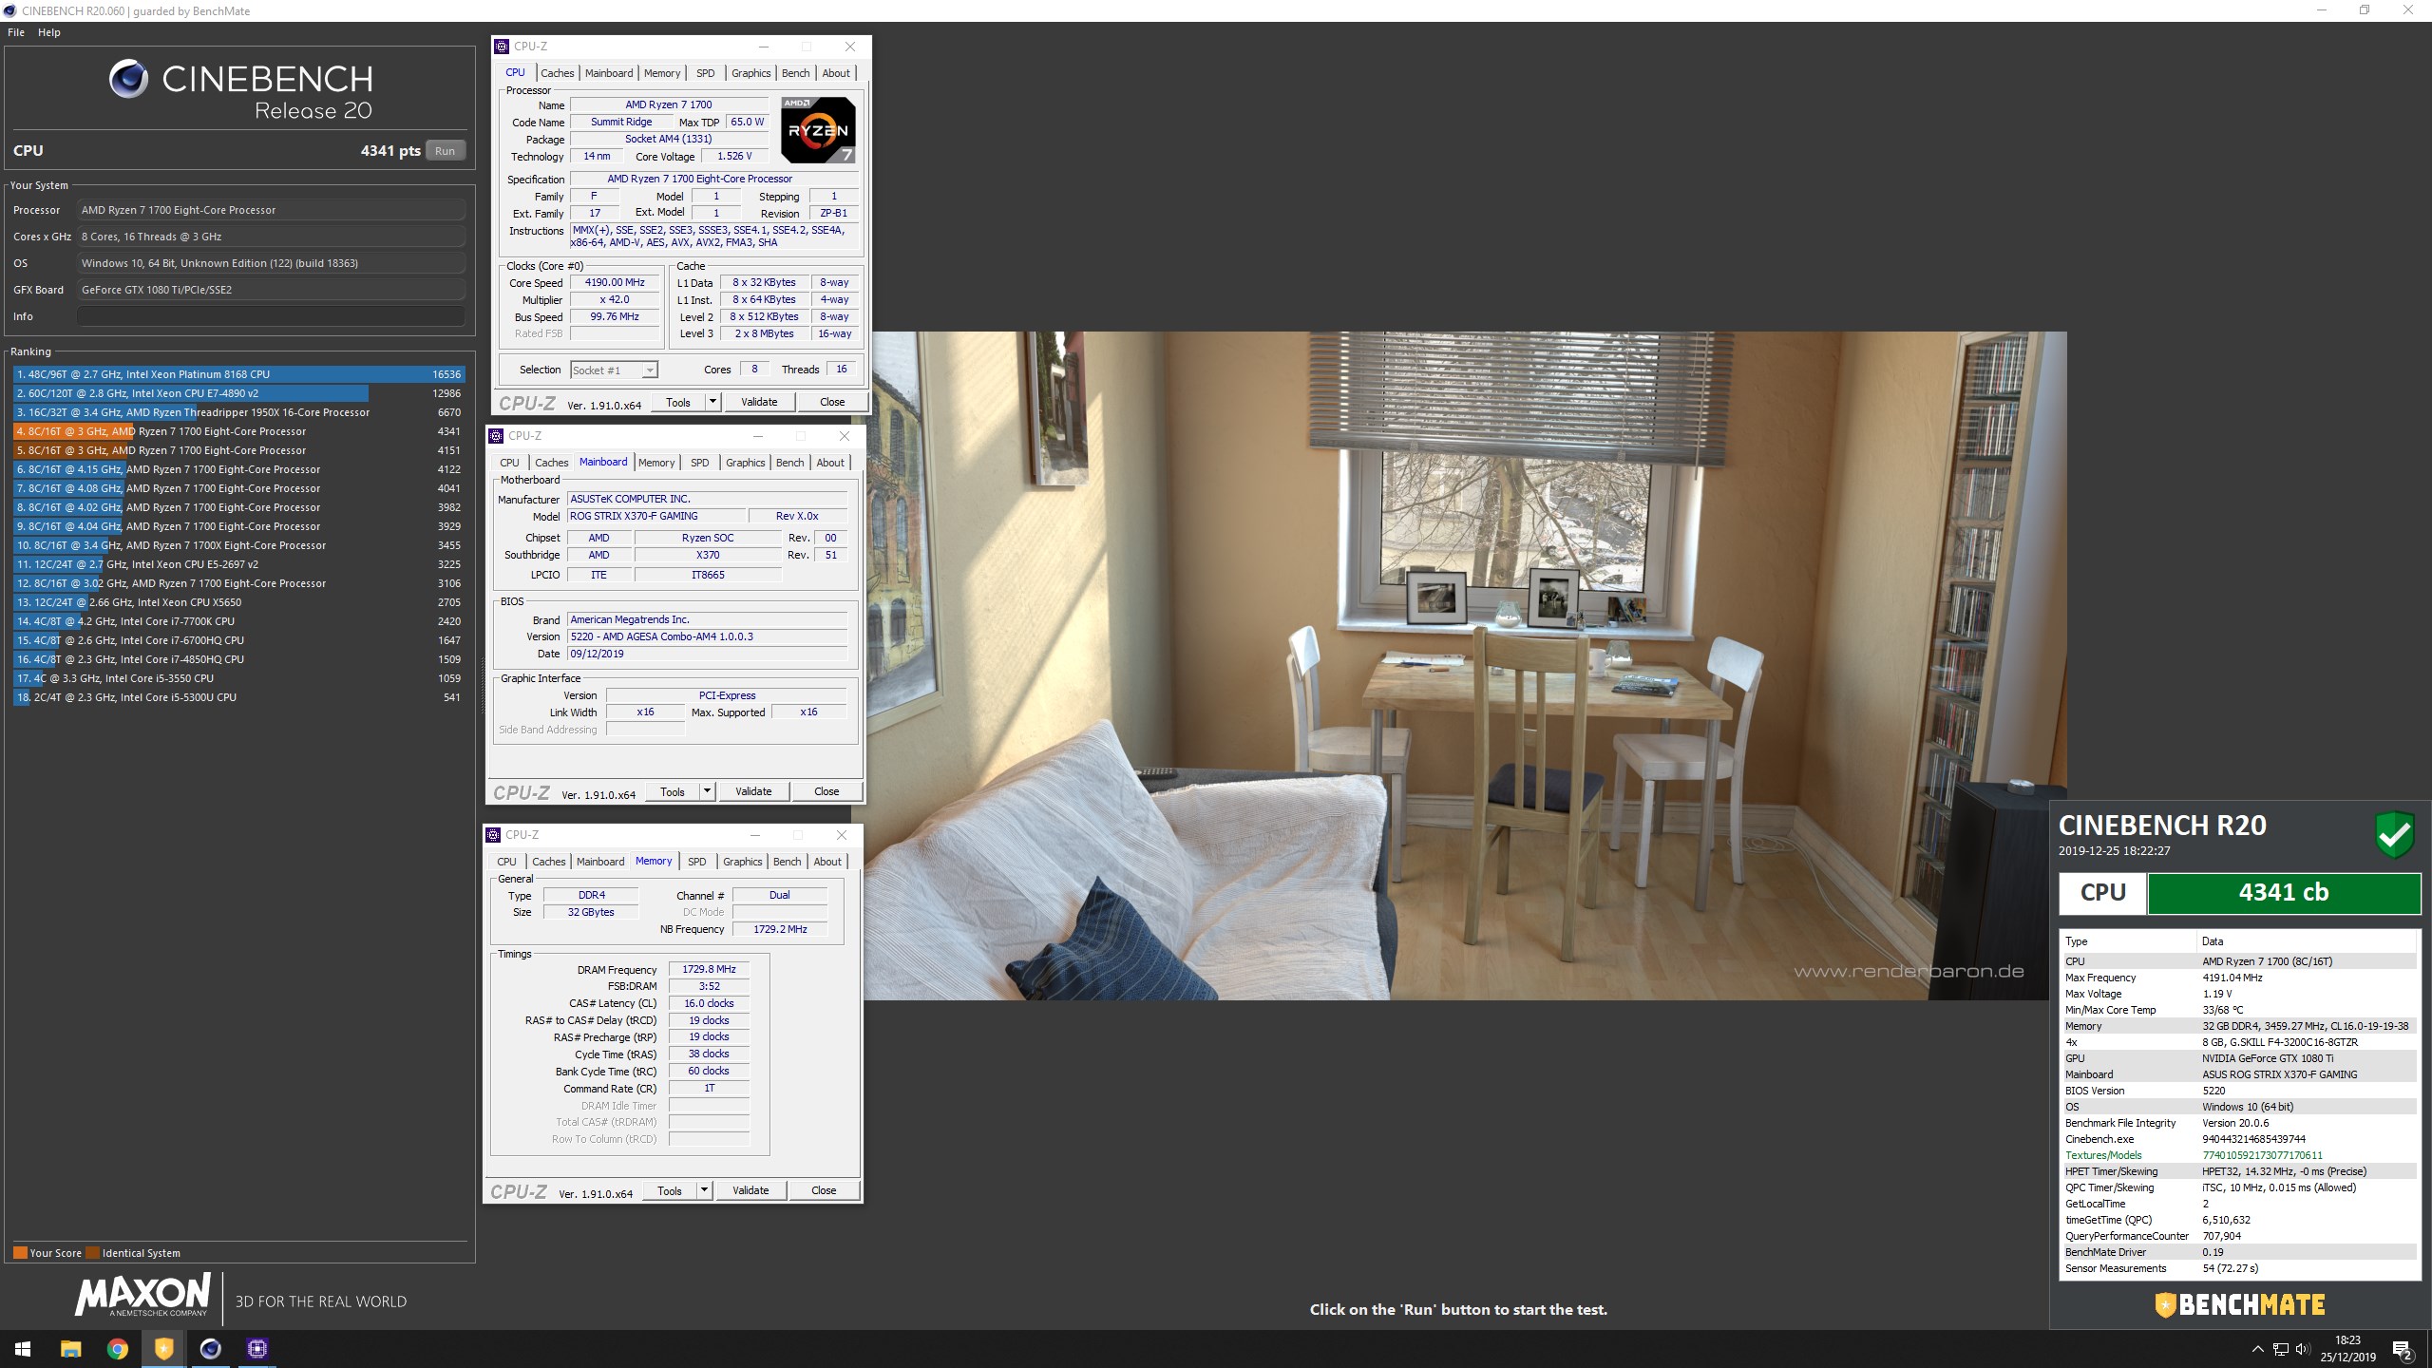The width and height of the screenshot is (2432, 1368).
Task: Click the CPU-Z icon in the Memory window title bar
Action: (493, 835)
